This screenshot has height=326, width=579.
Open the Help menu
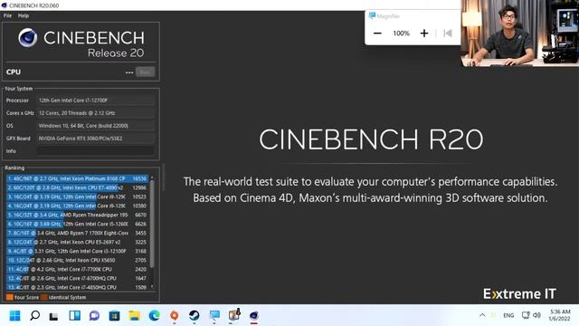coord(24,15)
